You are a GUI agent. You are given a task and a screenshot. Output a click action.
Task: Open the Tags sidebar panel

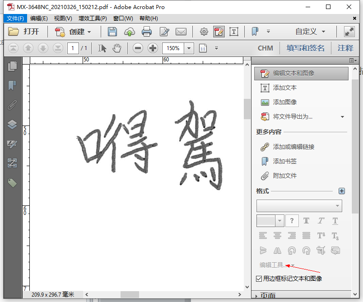click(x=12, y=183)
